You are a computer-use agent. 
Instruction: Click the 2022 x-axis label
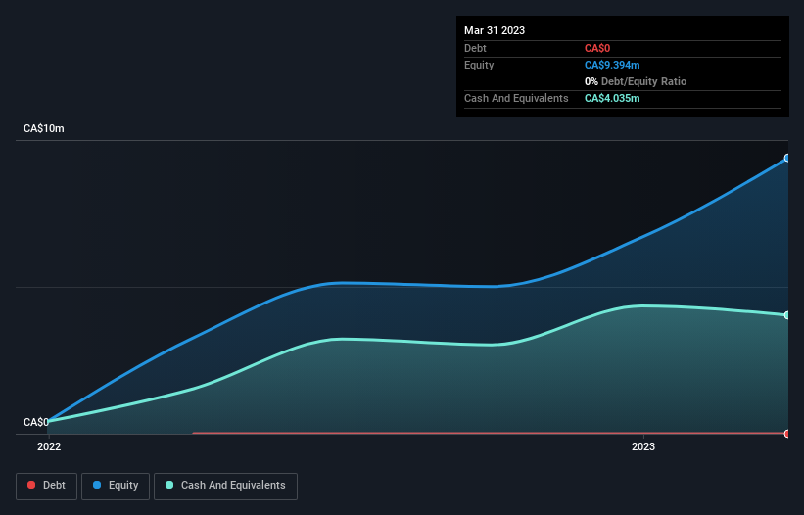click(49, 446)
